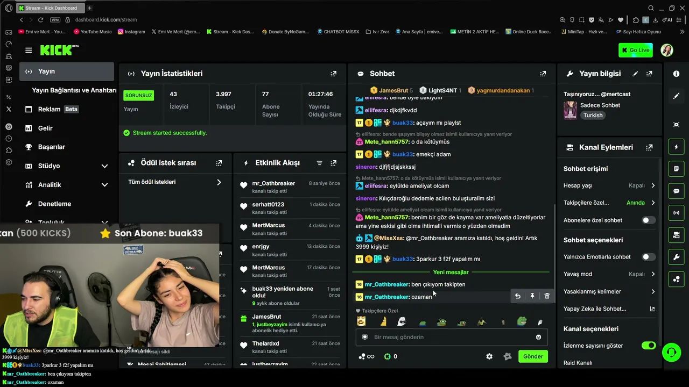Image resolution: width=689 pixels, height=387 pixels.
Task: Click the chat bubble icon in right rail
Action: pos(677,191)
